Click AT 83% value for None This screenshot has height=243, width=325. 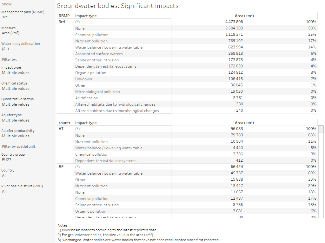pyautogui.click(x=312, y=135)
